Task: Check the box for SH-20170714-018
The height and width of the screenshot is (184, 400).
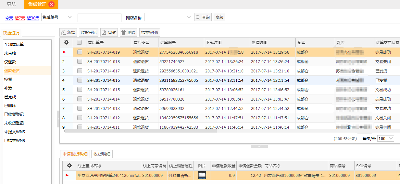Action: point(80,61)
